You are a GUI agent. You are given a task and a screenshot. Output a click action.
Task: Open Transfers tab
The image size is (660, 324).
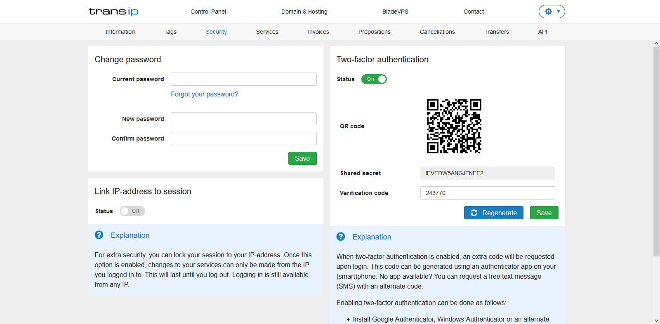497,32
